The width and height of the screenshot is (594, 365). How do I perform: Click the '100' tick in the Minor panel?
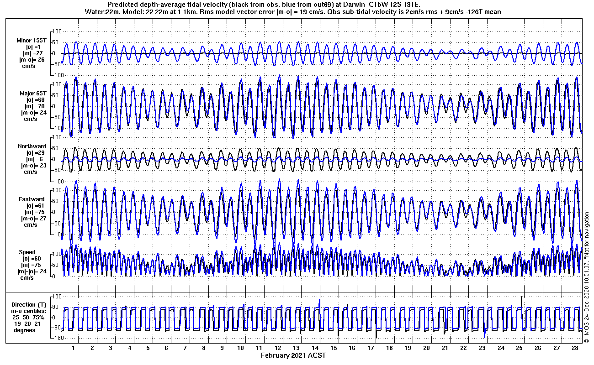tap(57, 31)
